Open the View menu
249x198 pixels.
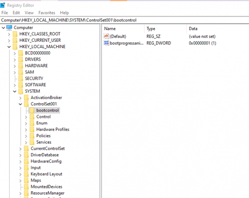[29, 13]
